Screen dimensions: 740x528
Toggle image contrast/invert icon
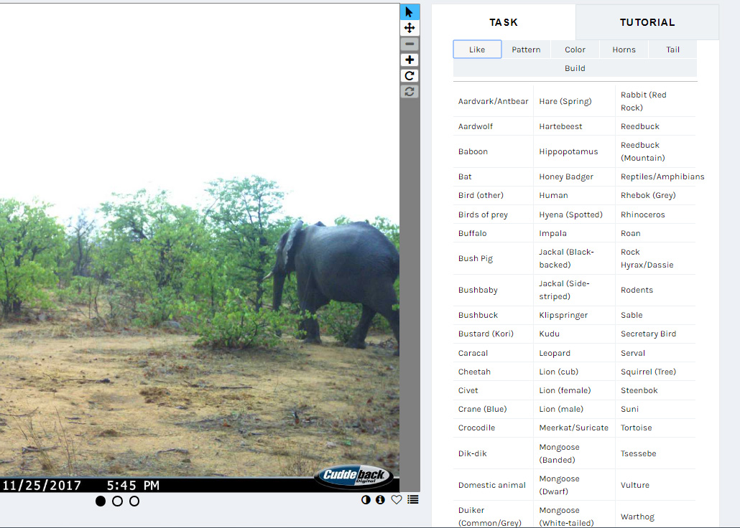pyautogui.click(x=366, y=500)
